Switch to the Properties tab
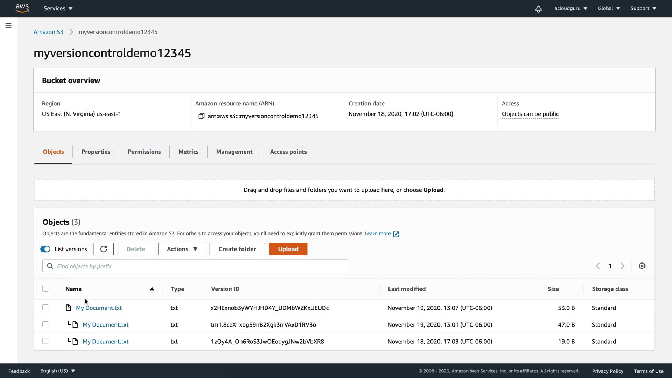Viewport: 672px width, 378px height. (96, 152)
